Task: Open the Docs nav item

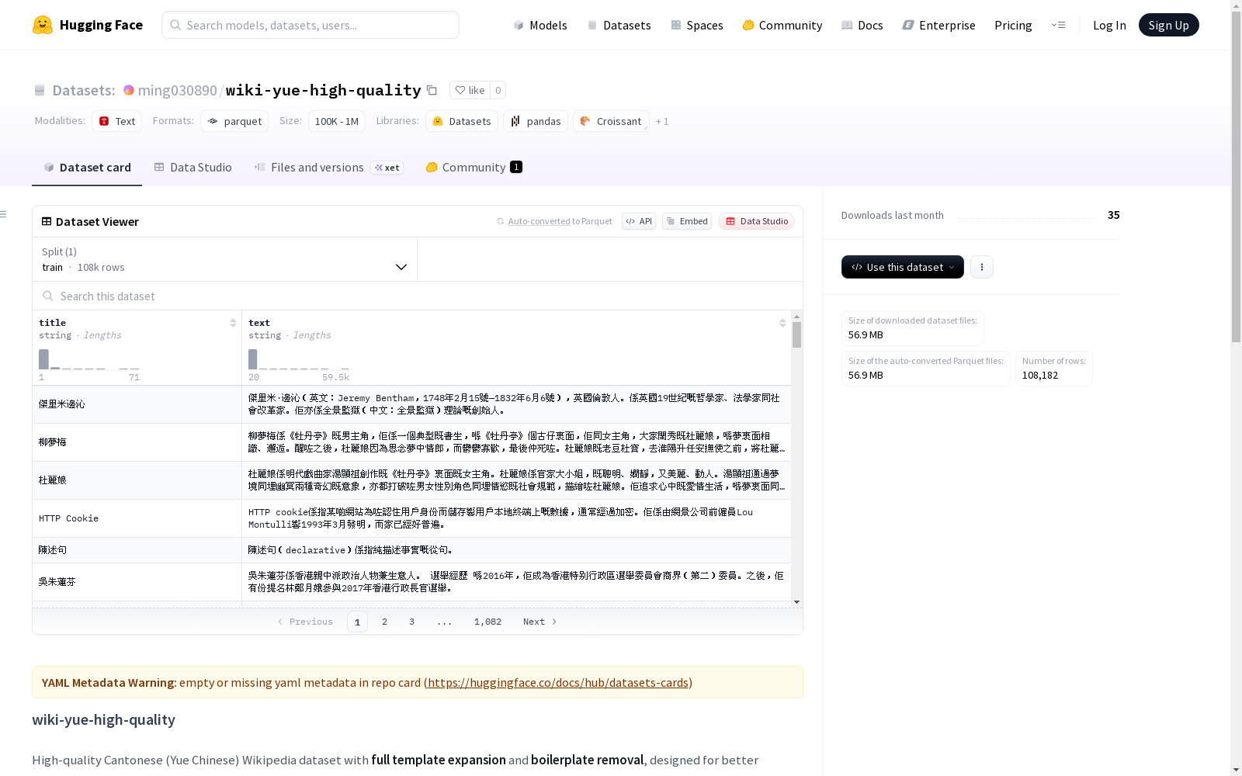Action: click(862, 25)
